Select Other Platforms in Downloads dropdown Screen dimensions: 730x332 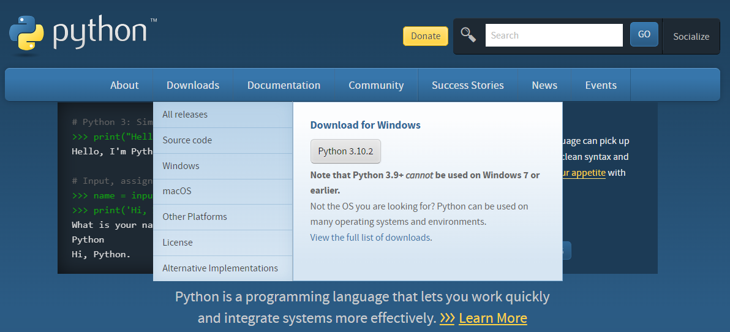222,217
